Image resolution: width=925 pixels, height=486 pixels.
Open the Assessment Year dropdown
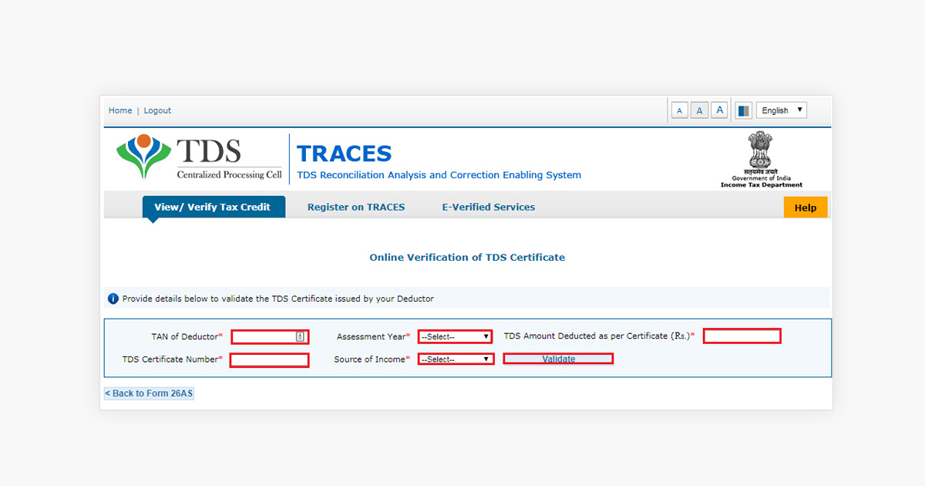coord(456,336)
